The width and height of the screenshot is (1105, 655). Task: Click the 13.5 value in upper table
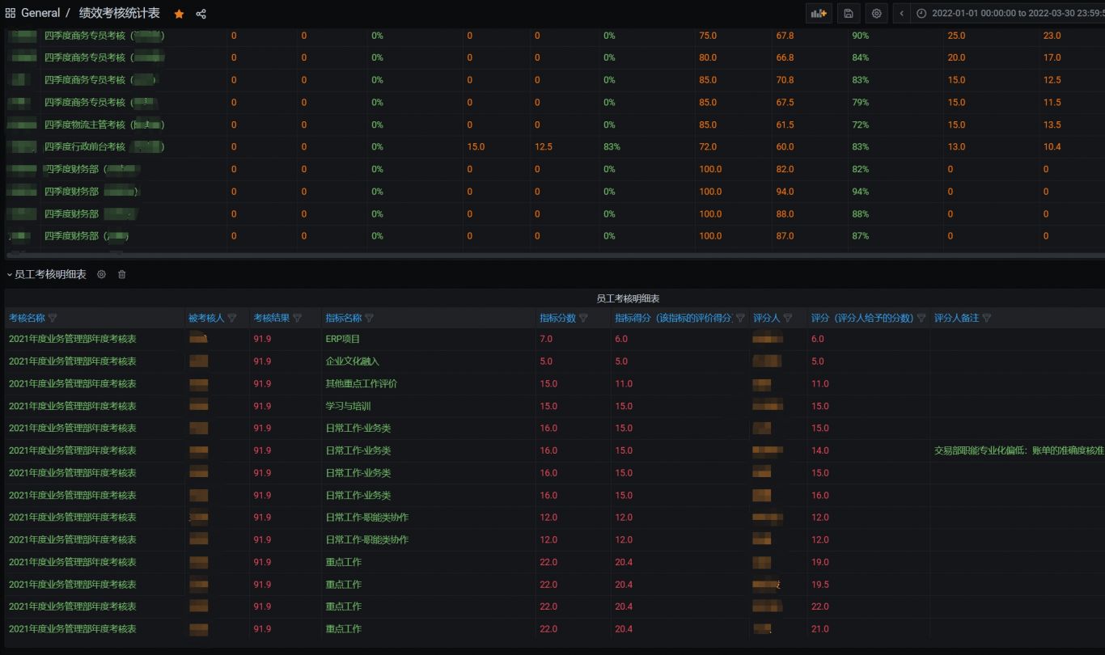(x=1052, y=125)
